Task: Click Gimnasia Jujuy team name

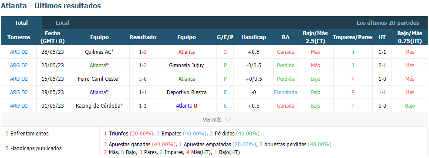Action: (186, 66)
